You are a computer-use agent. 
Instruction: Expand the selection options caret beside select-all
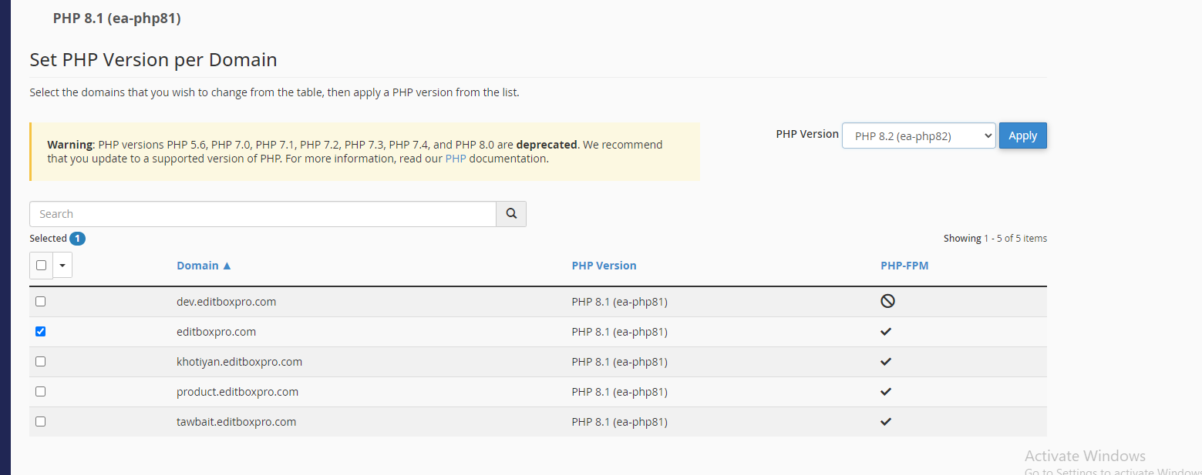tap(62, 266)
